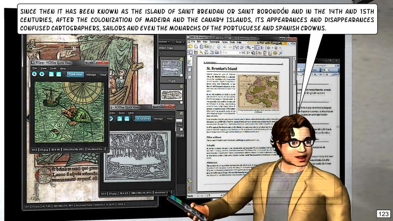Open File menu in PDF reader

tap(193, 42)
